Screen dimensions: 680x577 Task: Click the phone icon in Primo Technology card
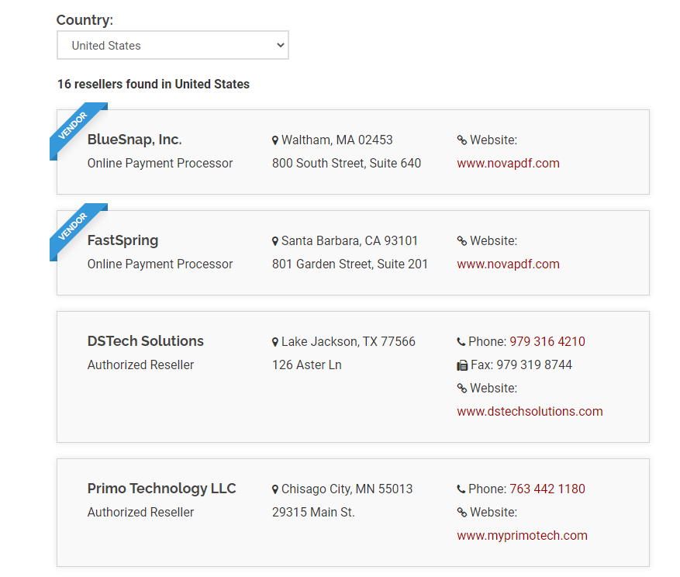[x=461, y=489]
